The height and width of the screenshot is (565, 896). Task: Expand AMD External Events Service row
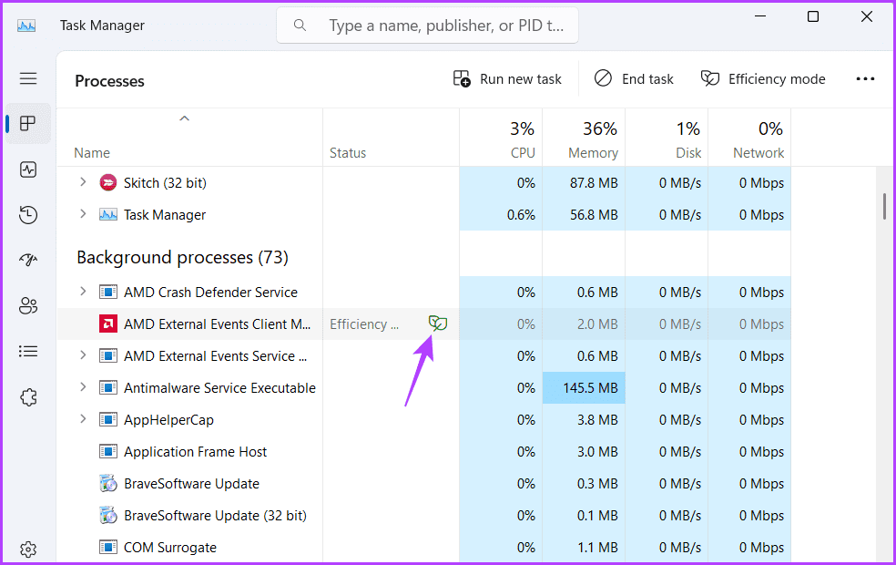[x=83, y=355]
